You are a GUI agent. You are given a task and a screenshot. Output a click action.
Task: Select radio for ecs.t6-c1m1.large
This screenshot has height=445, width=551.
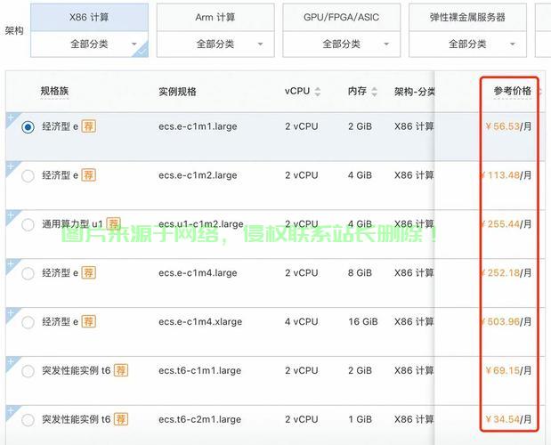pos(28,371)
